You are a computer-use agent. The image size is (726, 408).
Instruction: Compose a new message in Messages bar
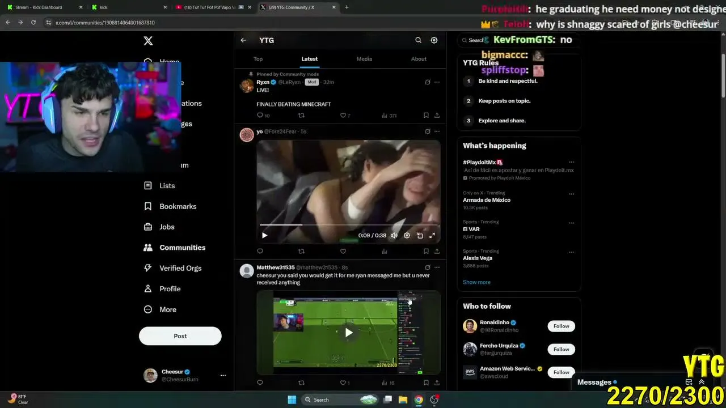[689, 382]
